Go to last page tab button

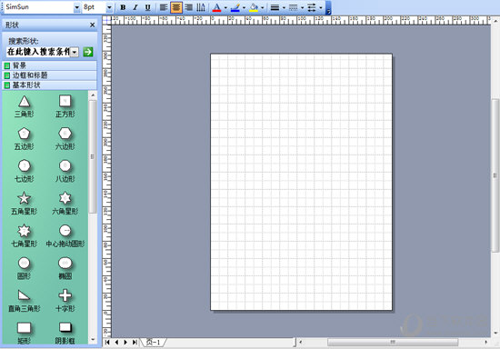[x=135, y=343]
